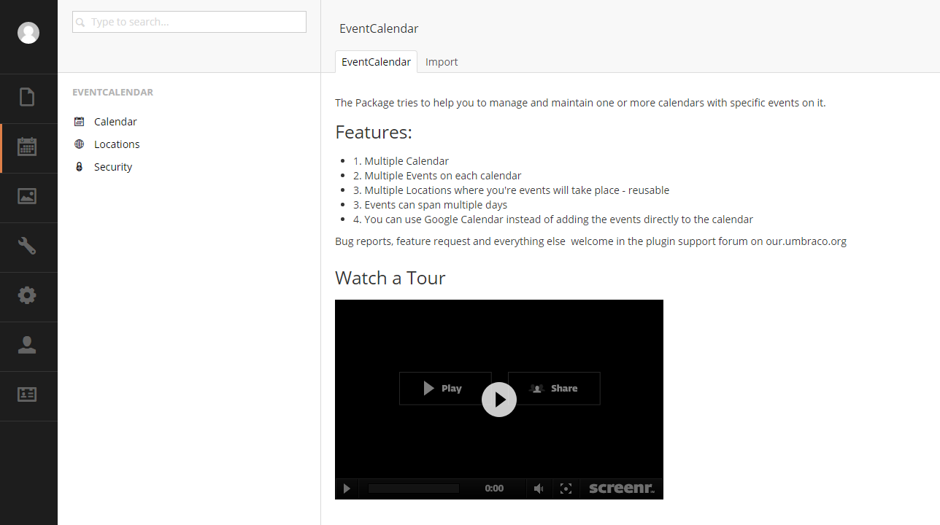Viewport: 940px width, 525px height.
Task: Start video with the center play circle
Action: (x=499, y=400)
